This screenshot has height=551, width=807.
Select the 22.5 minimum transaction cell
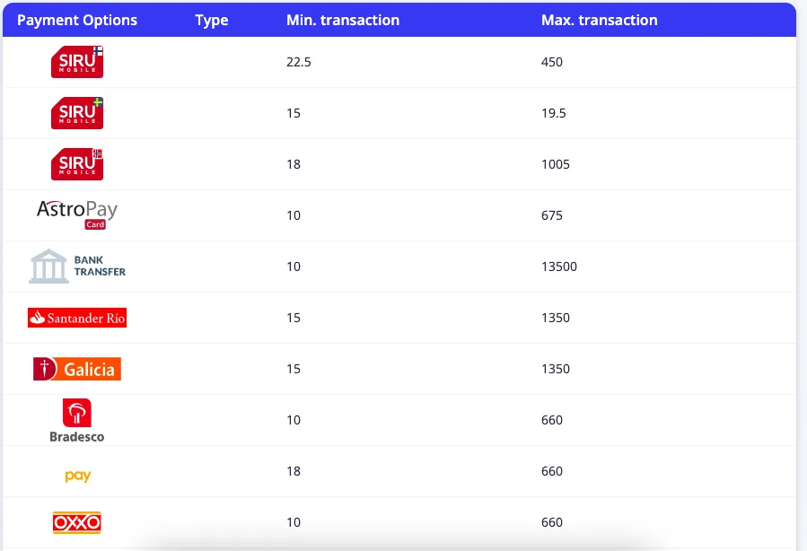pyautogui.click(x=298, y=62)
